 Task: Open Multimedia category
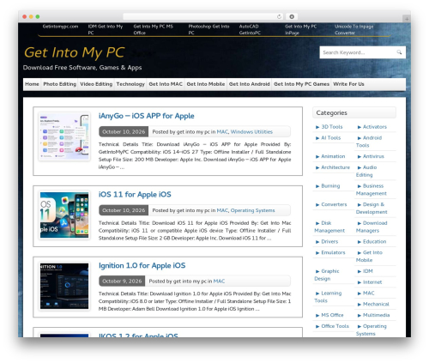[x=377, y=315]
